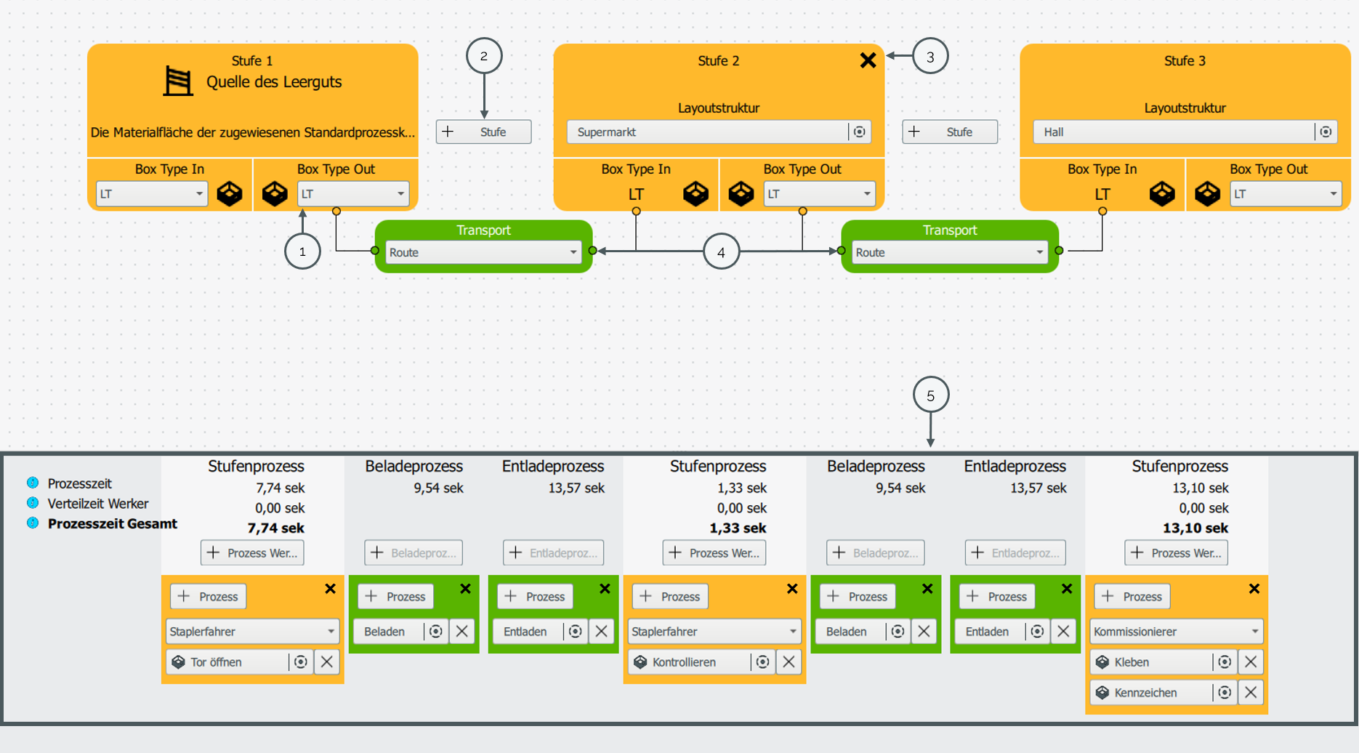The image size is (1359, 753).
Task: Click the Stufe 1 rack source icon
Action: click(177, 81)
